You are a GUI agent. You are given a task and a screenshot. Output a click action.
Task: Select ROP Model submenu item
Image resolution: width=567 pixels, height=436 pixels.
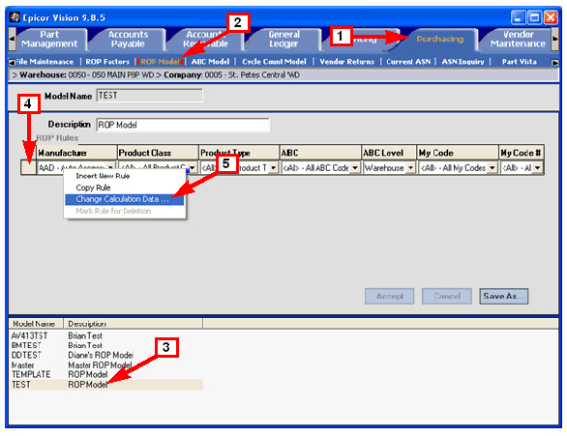[160, 62]
